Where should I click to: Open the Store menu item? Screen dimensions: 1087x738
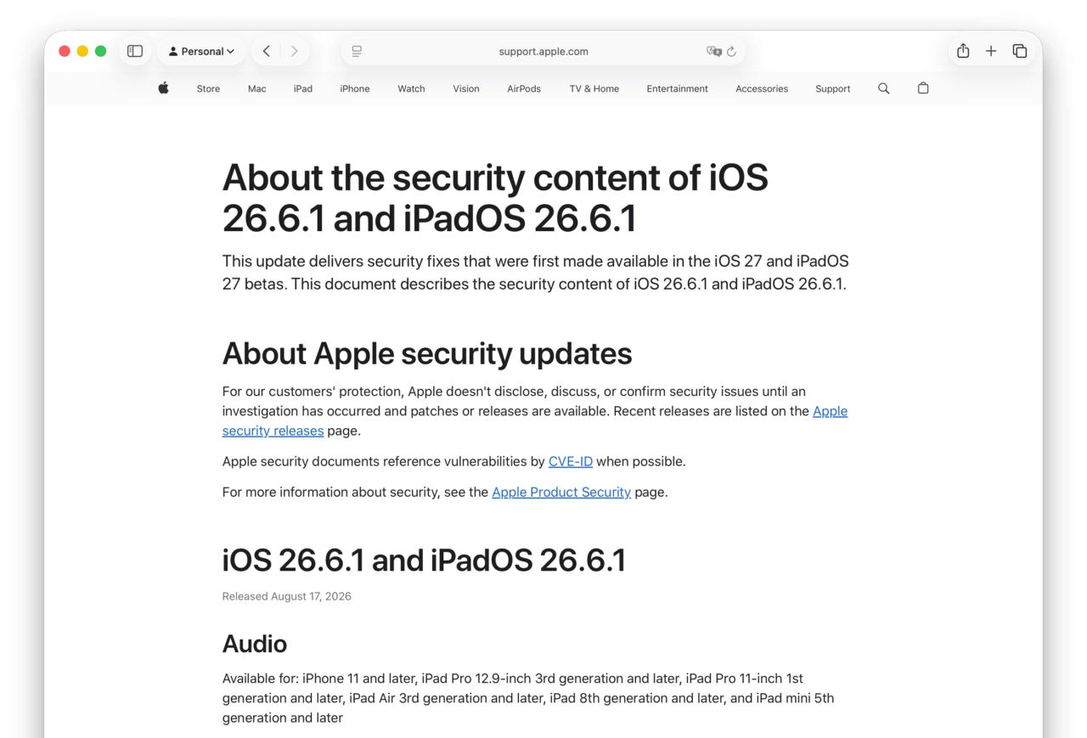point(208,88)
